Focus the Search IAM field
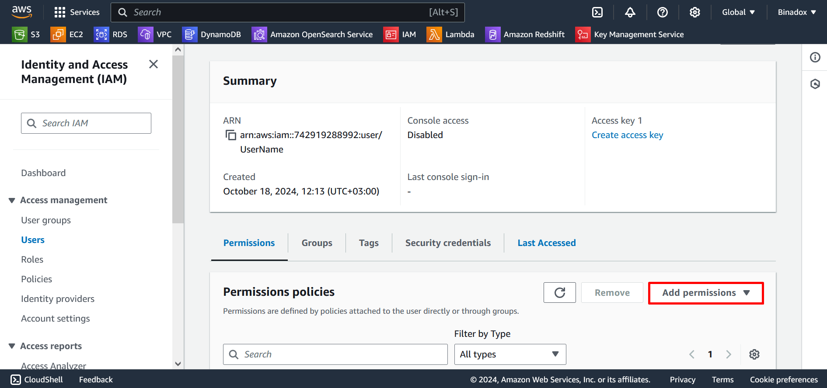Image resolution: width=827 pixels, height=388 pixels. coord(86,123)
